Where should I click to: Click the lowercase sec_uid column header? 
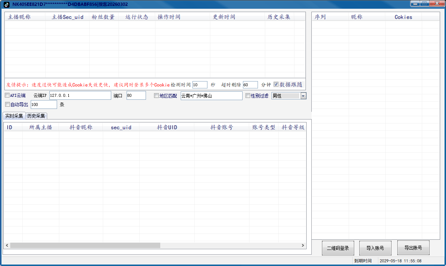click(121, 127)
